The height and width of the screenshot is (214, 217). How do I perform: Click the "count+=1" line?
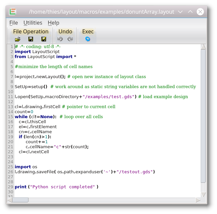pyautogui.click(x=37, y=142)
